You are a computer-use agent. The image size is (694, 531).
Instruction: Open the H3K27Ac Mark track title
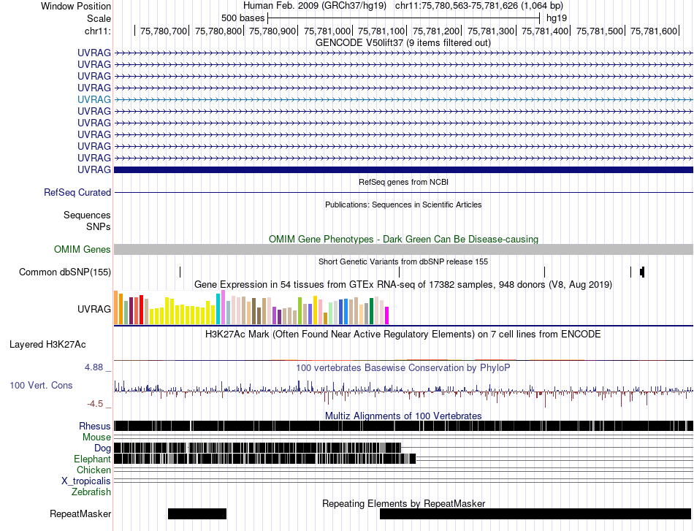pyautogui.click(x=403, y=334)
